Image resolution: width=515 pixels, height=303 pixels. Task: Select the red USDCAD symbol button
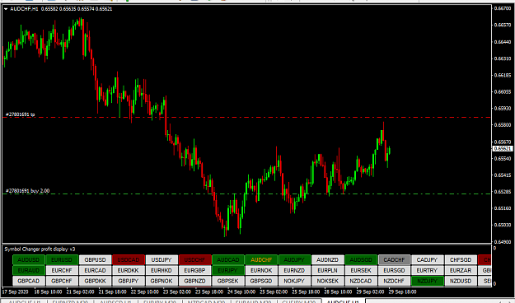pos(129,259)
